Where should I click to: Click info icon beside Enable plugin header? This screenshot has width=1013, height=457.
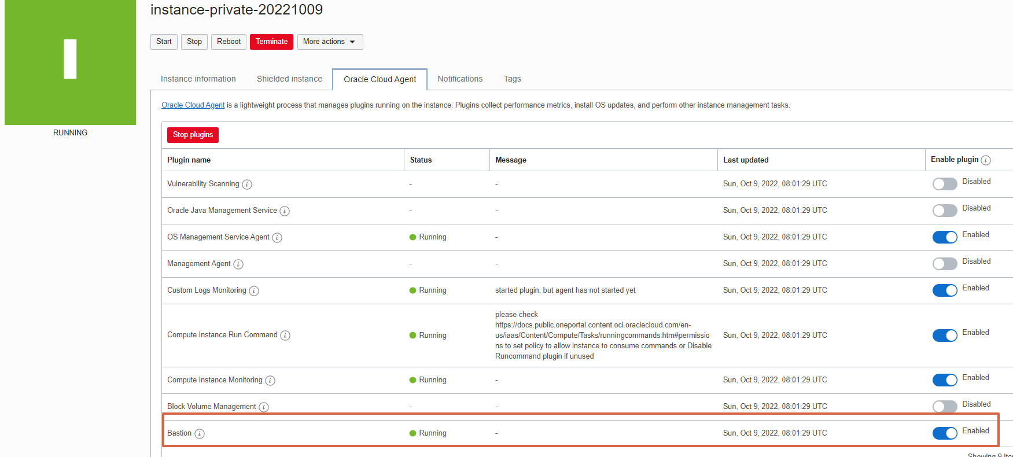(986, 160)
